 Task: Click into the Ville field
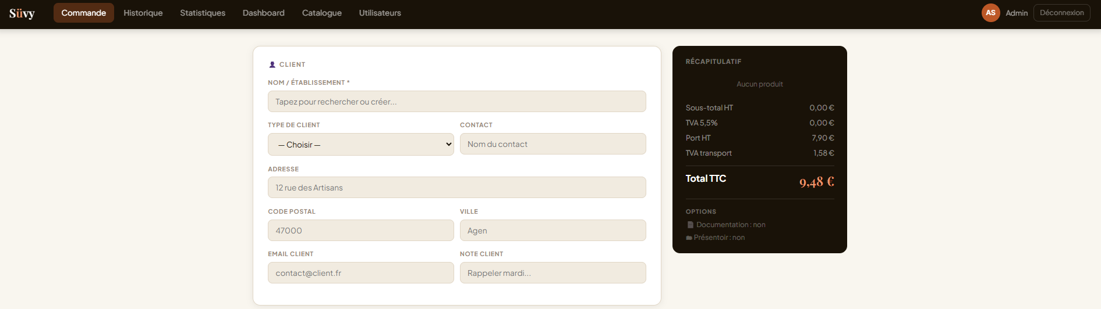553,231
